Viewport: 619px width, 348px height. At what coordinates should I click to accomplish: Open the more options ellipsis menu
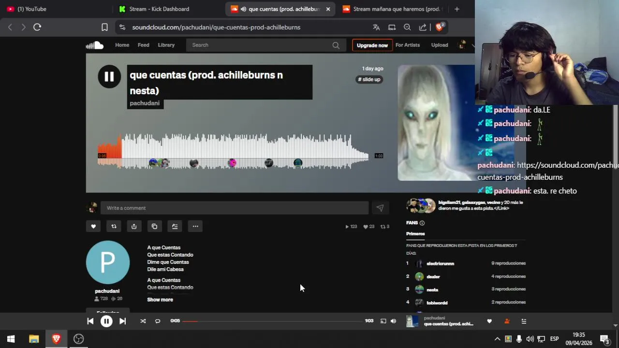point(195,226)
